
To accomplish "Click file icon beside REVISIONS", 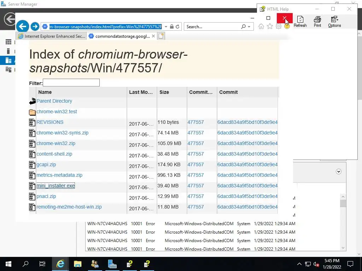I will click(32, 122).
